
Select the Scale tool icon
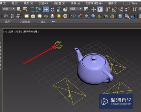[x=59, y=10]
